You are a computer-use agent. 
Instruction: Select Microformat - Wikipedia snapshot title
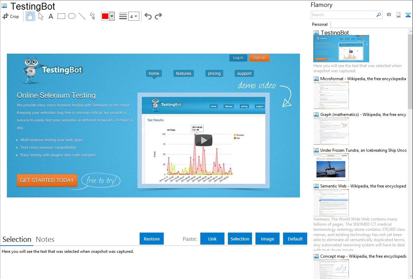363,79
